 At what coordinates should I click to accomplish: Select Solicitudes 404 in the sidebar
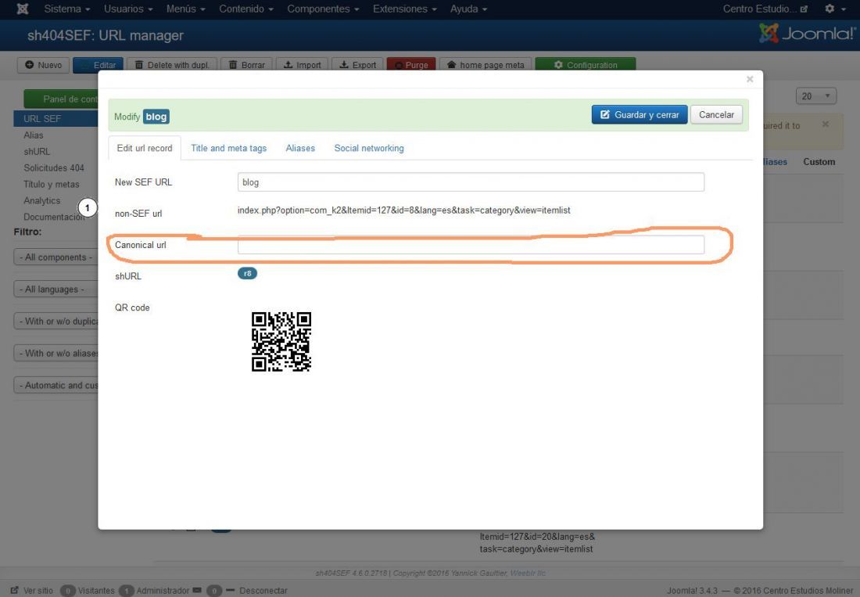pyautogui.click(x=54, y=168)
